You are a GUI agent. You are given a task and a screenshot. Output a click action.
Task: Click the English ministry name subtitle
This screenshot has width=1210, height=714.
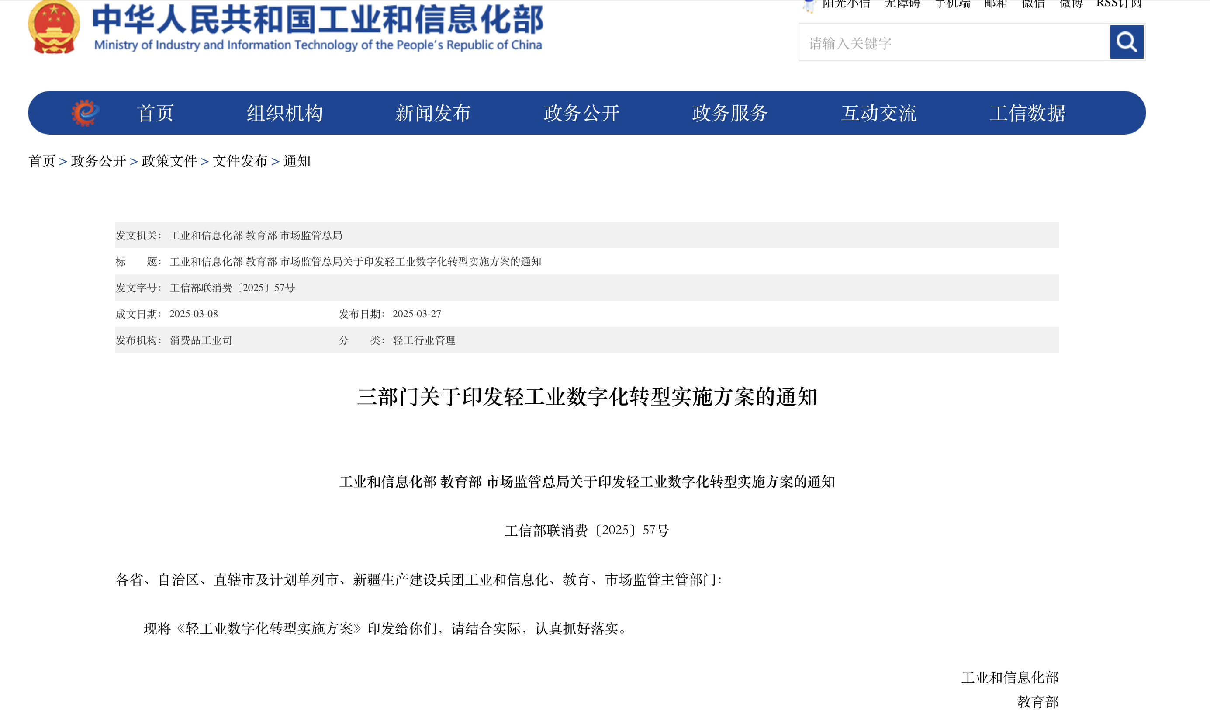tap(318, 45)
